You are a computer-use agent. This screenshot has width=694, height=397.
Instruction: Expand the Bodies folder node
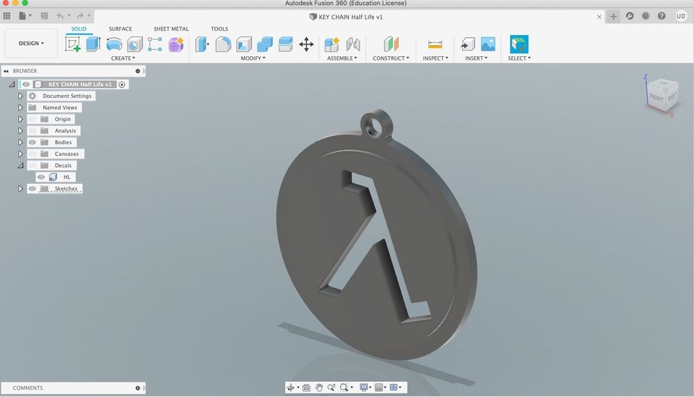[x=20, y=142]
